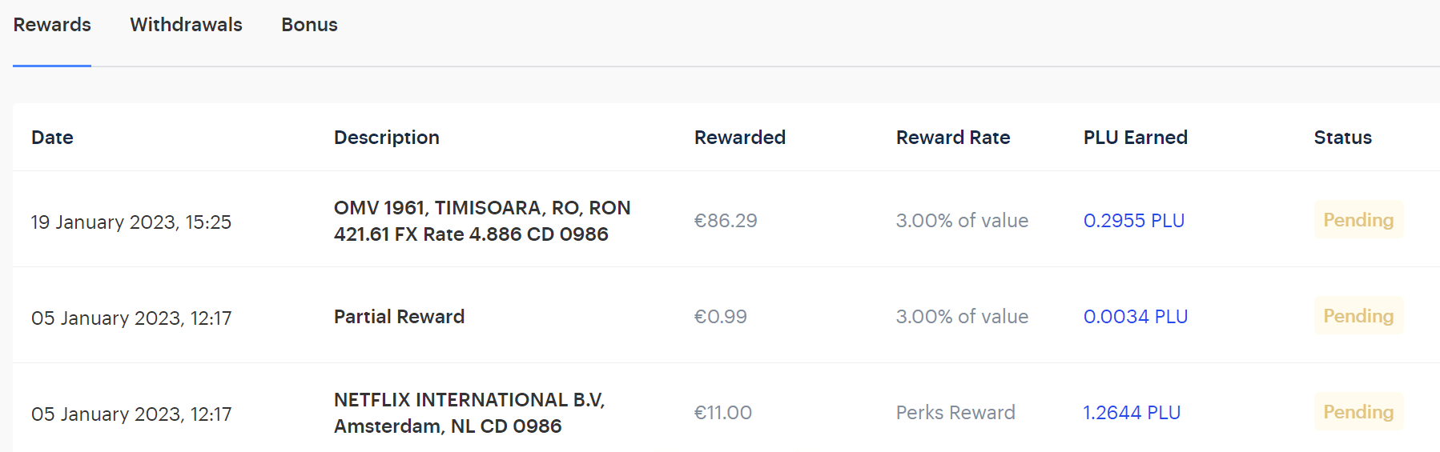This screenshot has width=1440, height=452.
Task: Click the Rewarded column header
Action: click(x=739, y=138)
